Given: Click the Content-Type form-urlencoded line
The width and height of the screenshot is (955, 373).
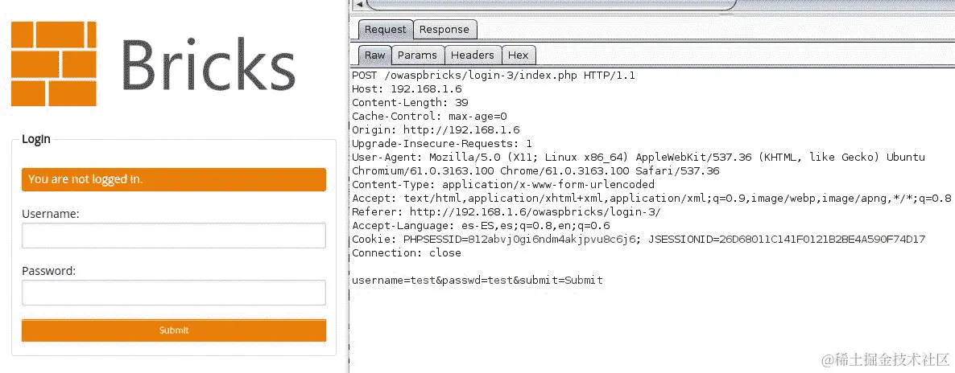Looking at the screenshot, I should coord(503,184).
